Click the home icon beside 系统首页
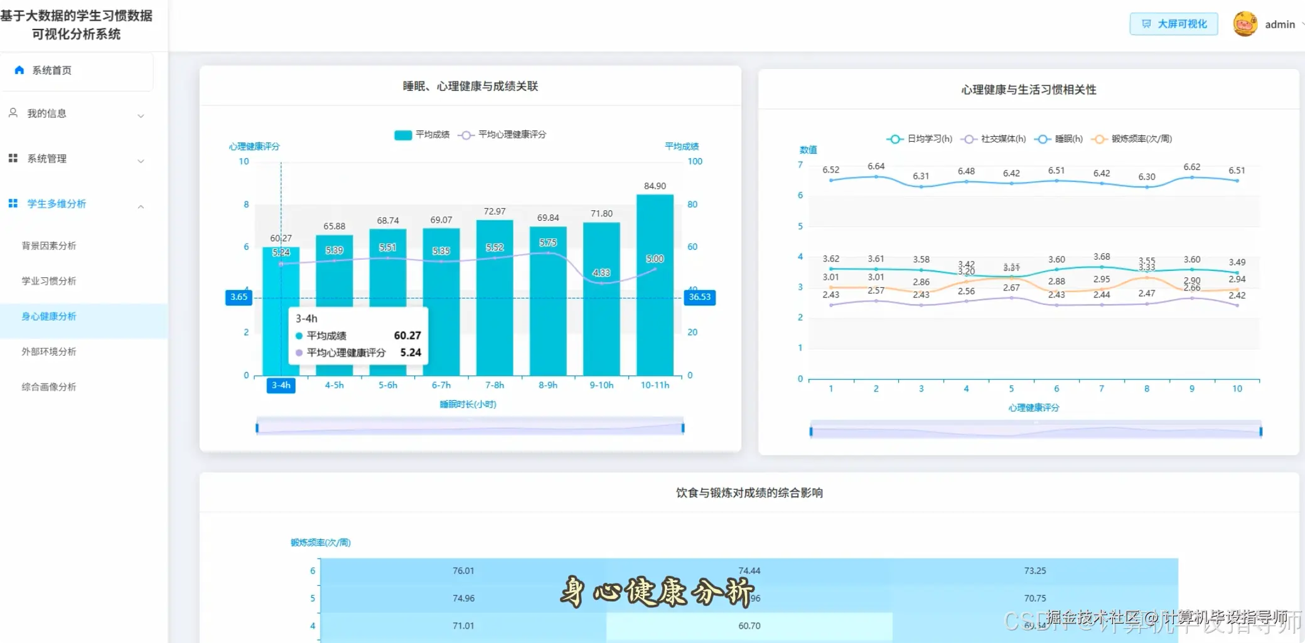1305x643 pixels. point(19,70)
